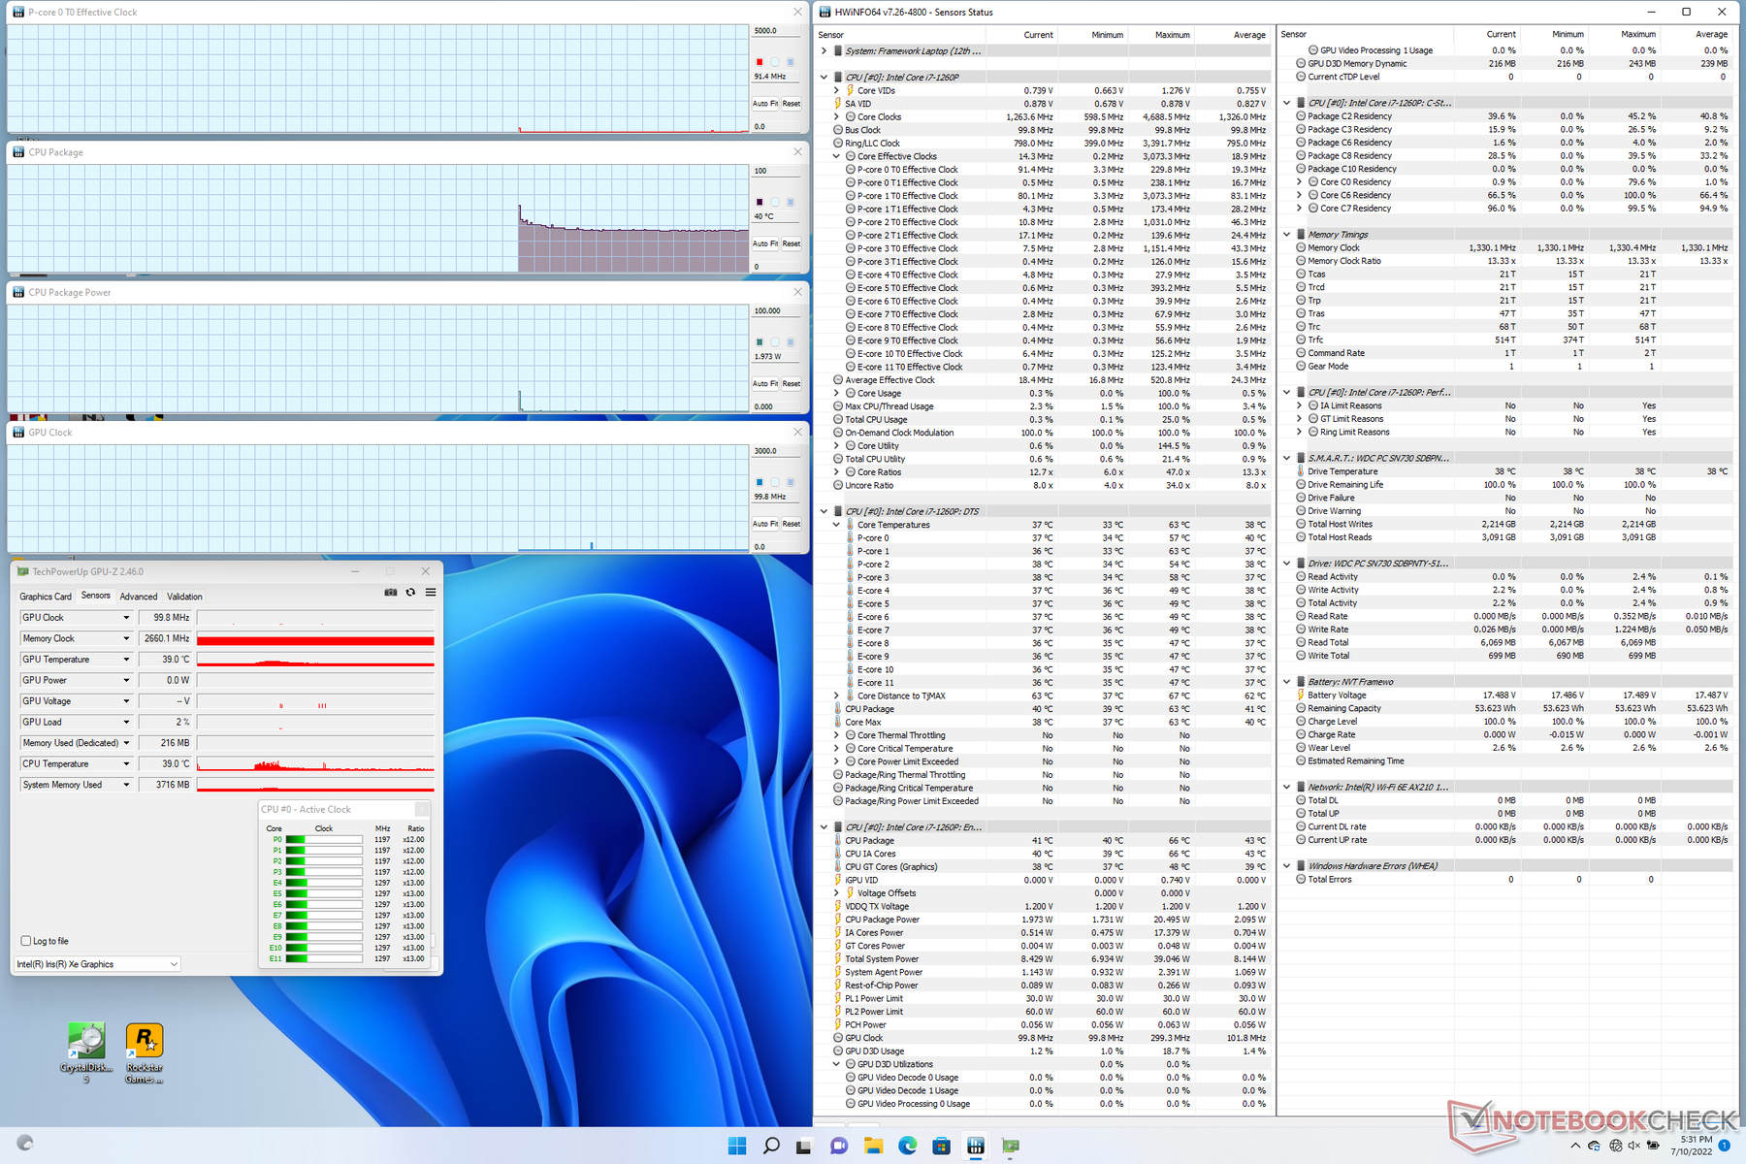Expand the IA Limit Reasons row
The width and height of the screenshot is (1746, 1164).
click(x=1299, y=405)
